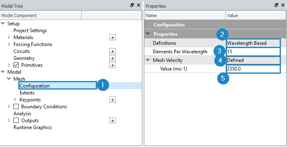287x147 pixels.
Task: Select Extents under Mesh
Action: (x=27, y=93)
